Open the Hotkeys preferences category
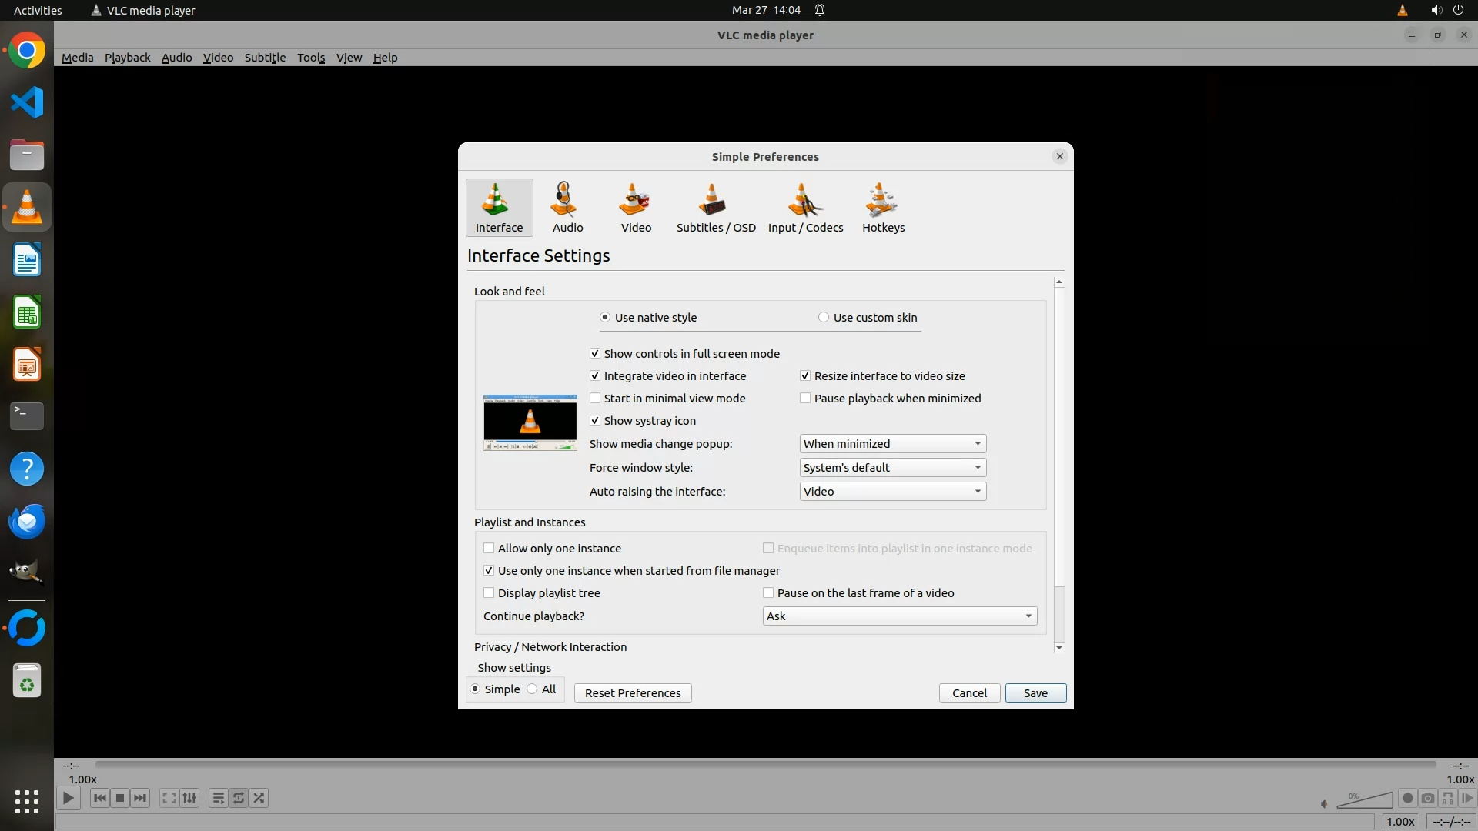Image resolution: width=1478 pixels, height=831 pixels. pyautogui.click(x=883, y=208)
